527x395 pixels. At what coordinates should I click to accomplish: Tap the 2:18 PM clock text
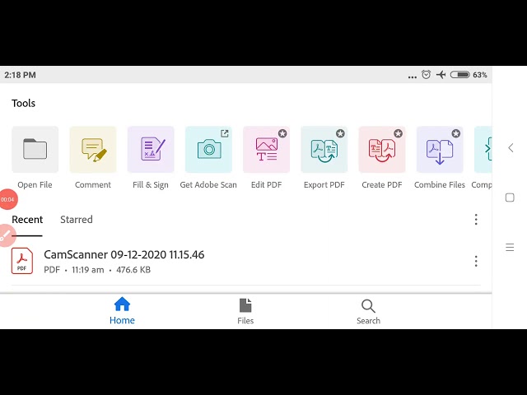[20, 75]
